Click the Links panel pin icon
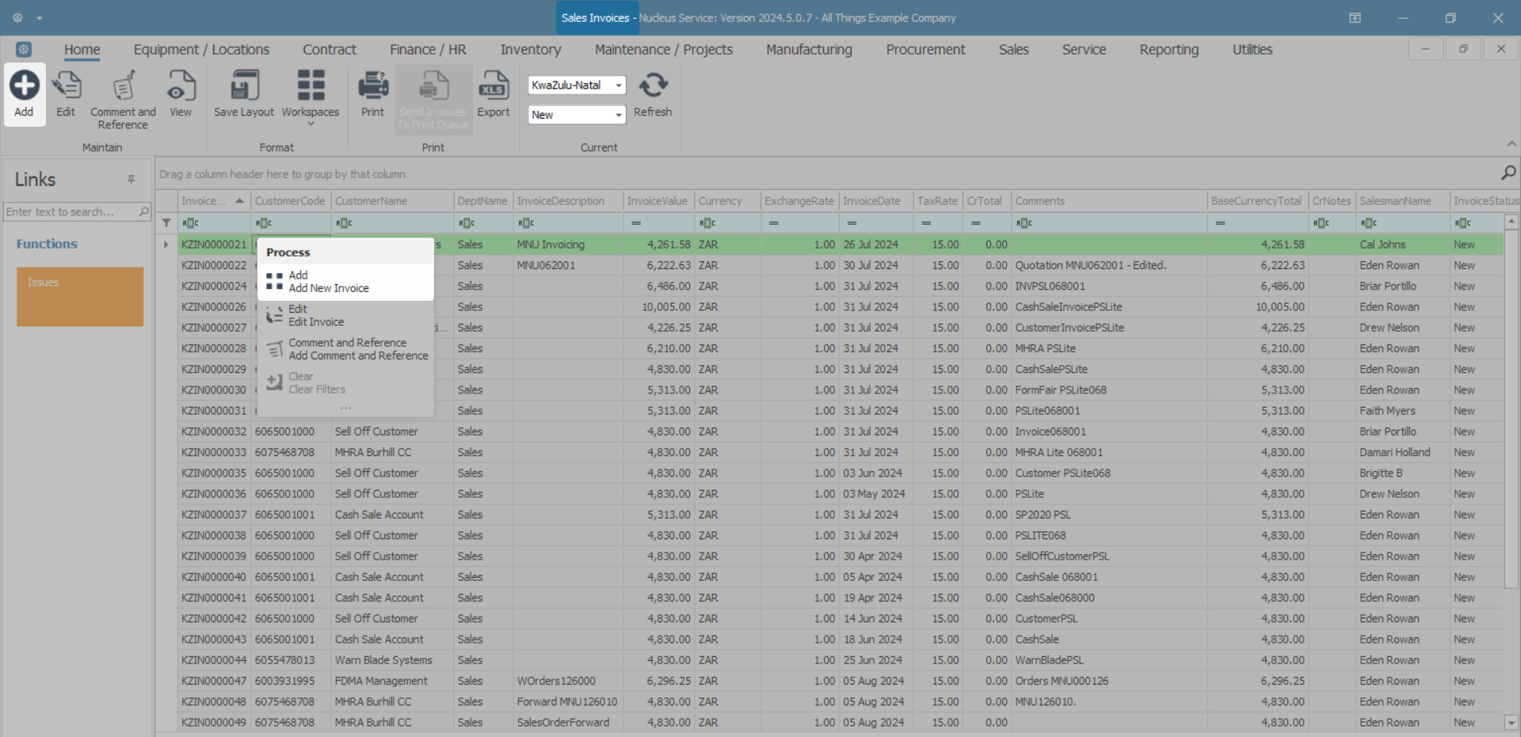 132,180
